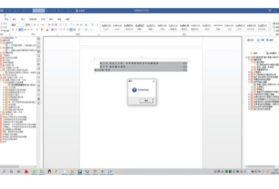Open the Insert ribbon tab
279x189 pixels.
click(15, 19)
